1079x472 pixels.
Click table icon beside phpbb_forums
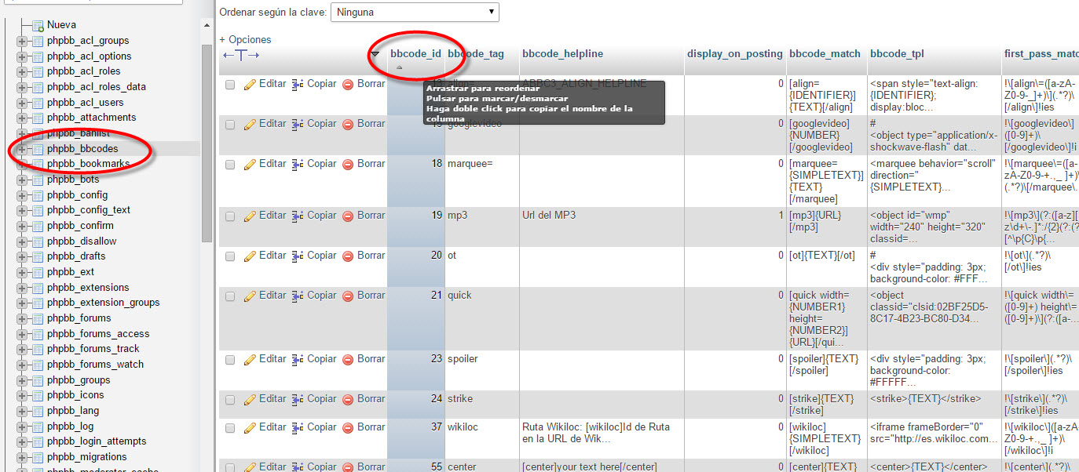click(37, 318)
